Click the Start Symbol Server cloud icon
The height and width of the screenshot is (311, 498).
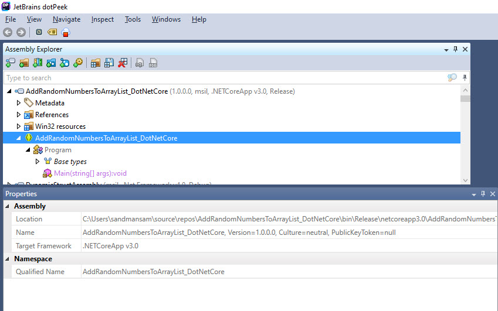pyautogui.click(x=65, y=32)
